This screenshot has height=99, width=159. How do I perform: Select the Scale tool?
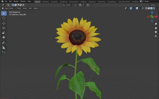pos(4,33)
